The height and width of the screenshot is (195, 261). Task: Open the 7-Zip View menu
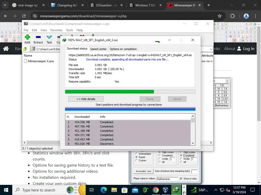(44, 30)
